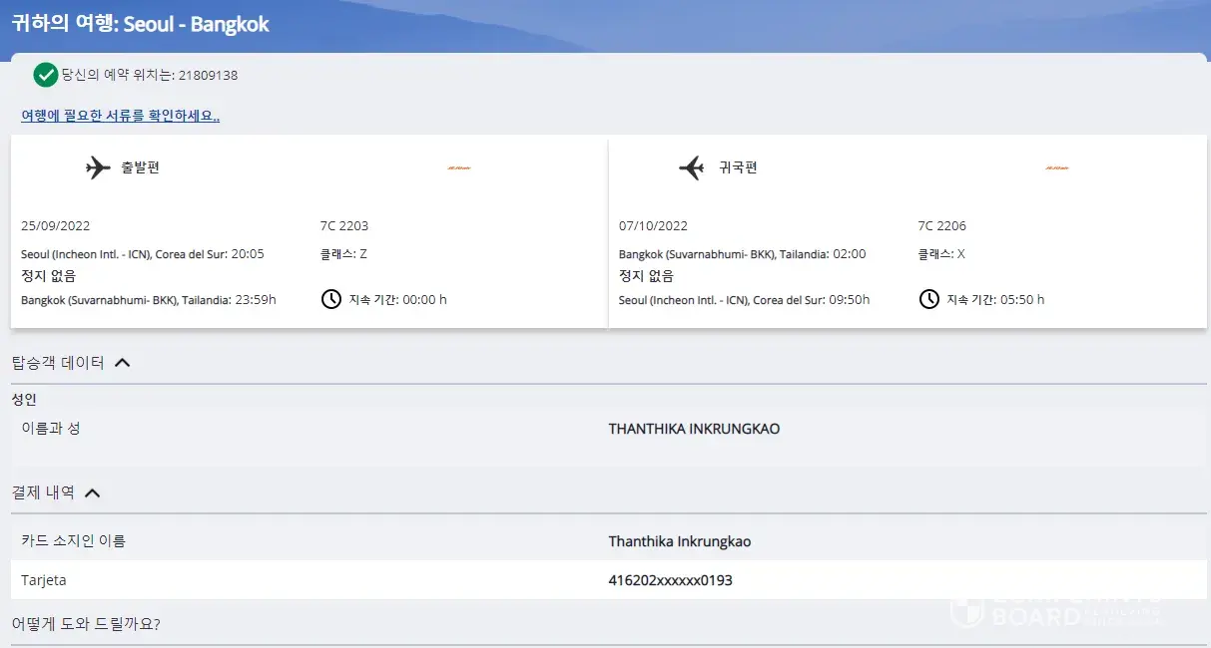Click the 지속 기간: 00:00 h text
The image size is (1211, 648).
[x=398, y=300]
